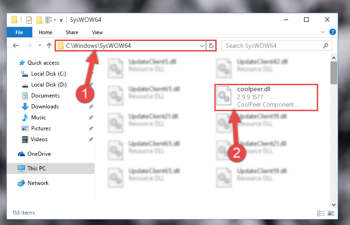Click vertical scrollbar down arrow

334,205
